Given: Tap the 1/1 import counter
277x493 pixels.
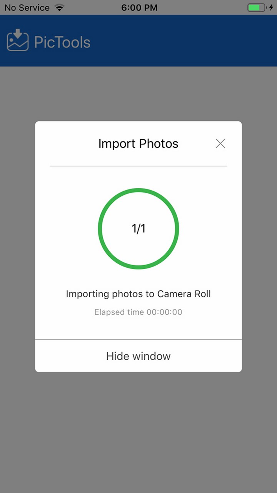Looking at the screenshot, I should 138,229.
